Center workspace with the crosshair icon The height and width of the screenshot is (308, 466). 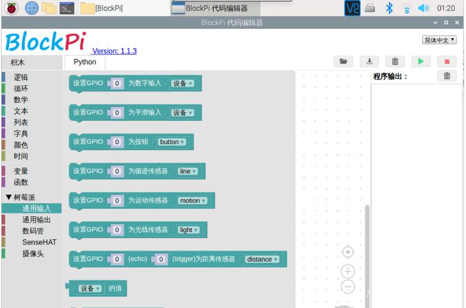pos(348,252)
